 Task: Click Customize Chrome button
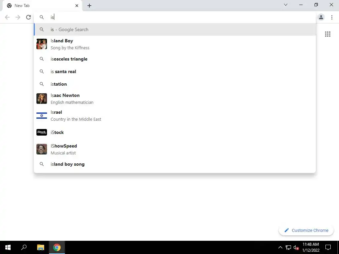pos(306,230)
